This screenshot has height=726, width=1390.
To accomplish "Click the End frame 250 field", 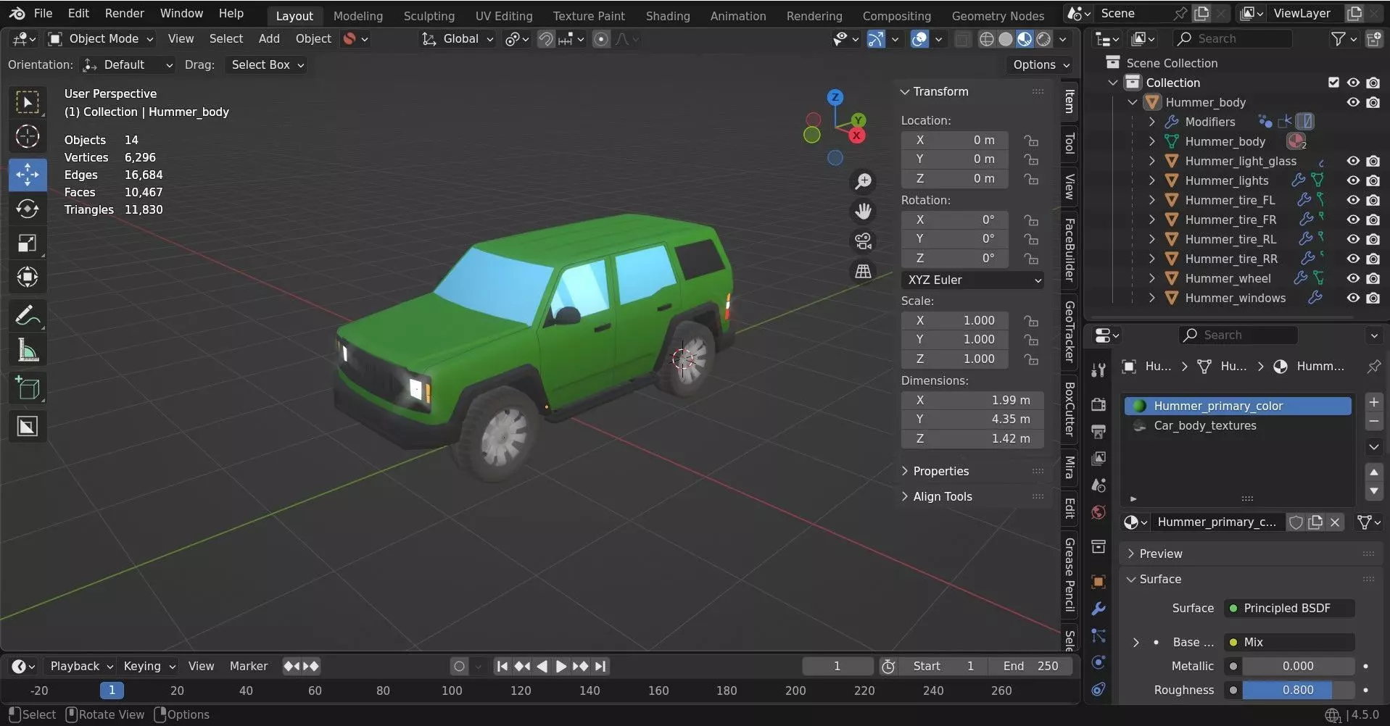I will tap(1030, 666).
